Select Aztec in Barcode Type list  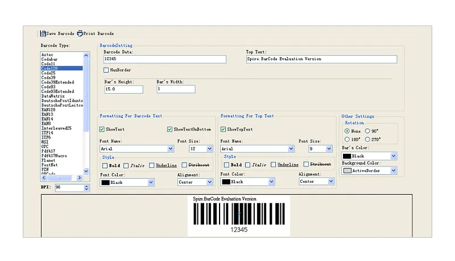coord(62,54)
